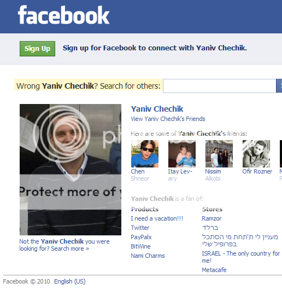View Yaniv Chechik's Friends link

tap(168, 119)
